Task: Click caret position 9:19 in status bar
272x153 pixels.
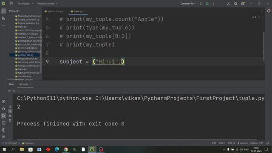Action: coord(214,143)
